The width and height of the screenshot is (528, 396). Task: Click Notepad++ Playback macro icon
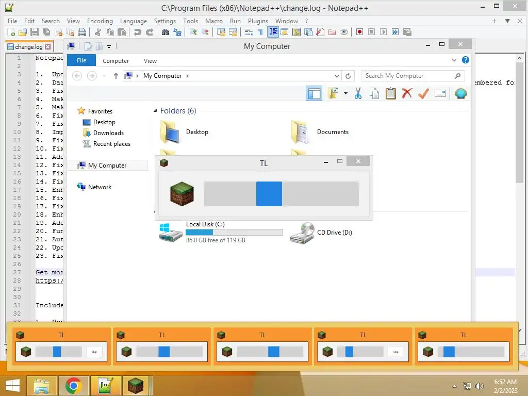click(x=383, y=32)
